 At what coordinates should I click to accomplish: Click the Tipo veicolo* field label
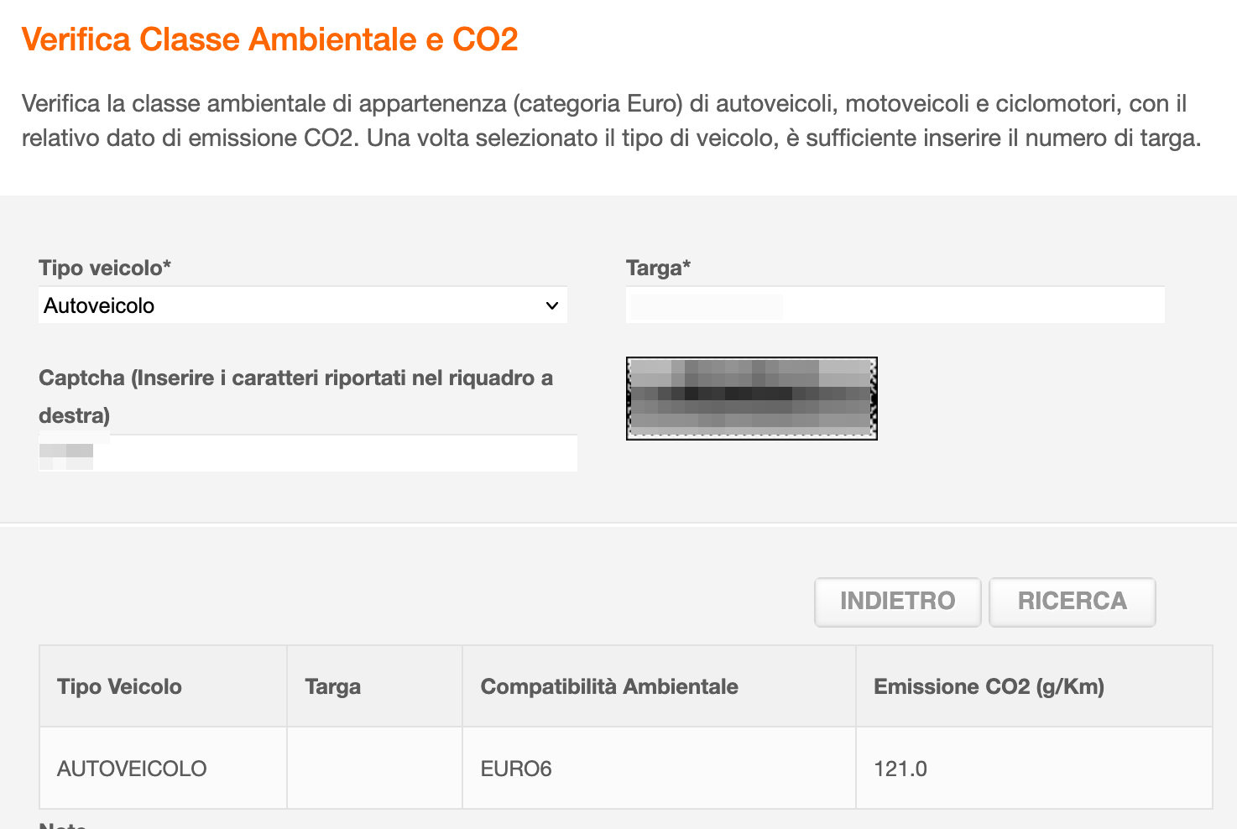tap(105, 268)
